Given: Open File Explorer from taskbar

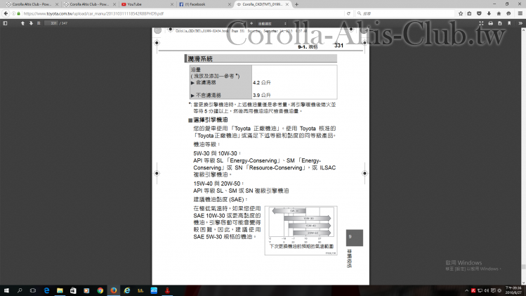Looking at the screenshot, I should 60,290.
